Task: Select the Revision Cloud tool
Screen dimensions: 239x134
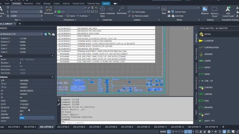Action: pyautogui.click(x=214, y=12)
